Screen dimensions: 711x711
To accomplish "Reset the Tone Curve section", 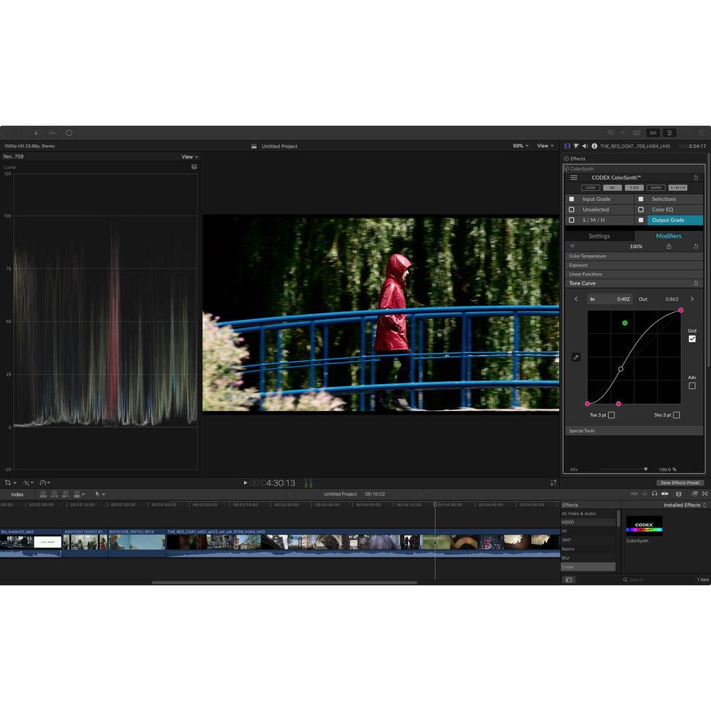I will pyautogui.click(x=695, y=283).
